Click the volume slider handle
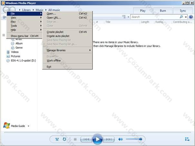195x146 pixels. pyautogui.click(x=141, y=139)
